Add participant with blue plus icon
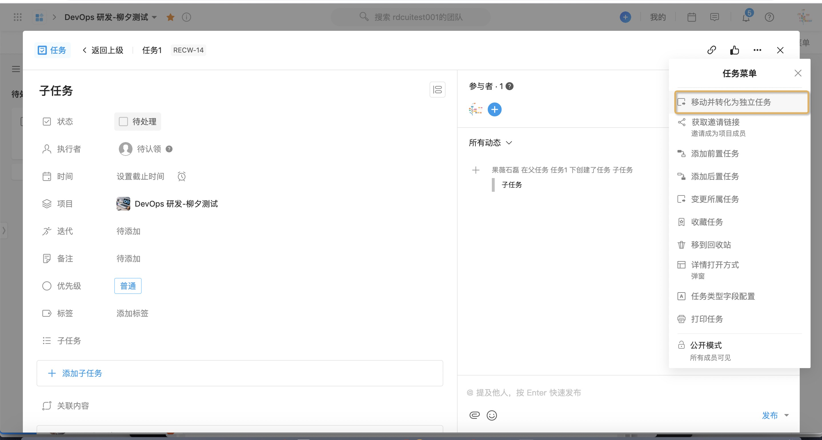Image resolution: width=822 pixels, height=440 pixels. tap(494, 110)
